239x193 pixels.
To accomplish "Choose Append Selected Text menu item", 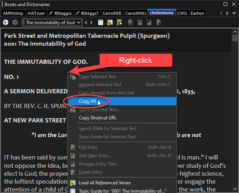I will click(x=122, y=85).
